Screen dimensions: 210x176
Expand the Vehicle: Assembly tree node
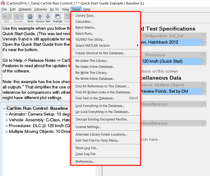6,120
